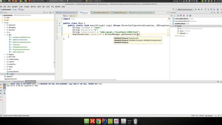Open the VCS menu
This screenshot has height=125, width=222.
tap(52, 7)
